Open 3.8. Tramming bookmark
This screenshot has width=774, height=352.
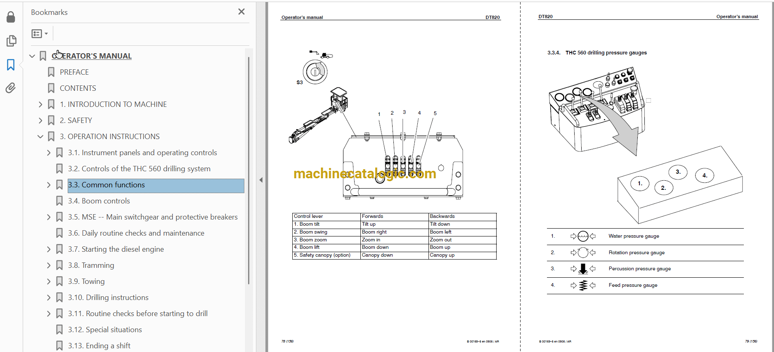point(91,265)
